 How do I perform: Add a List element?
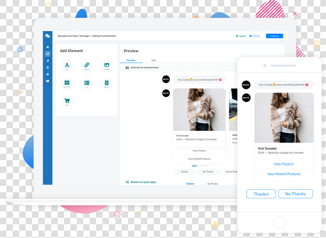click(87, 83)
